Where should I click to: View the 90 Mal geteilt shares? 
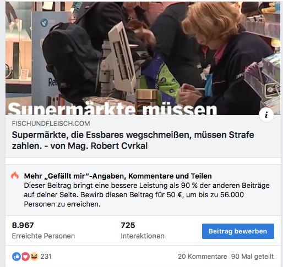pos(252,257)
